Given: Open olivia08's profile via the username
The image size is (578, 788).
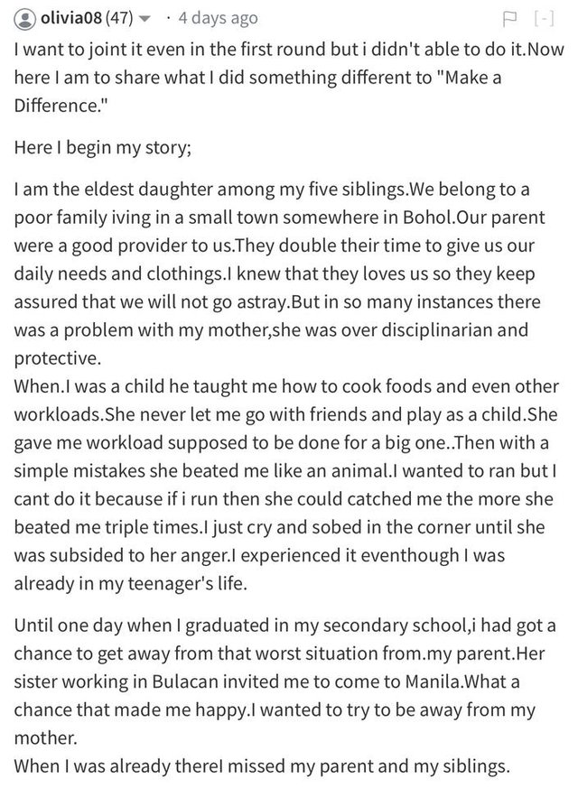Looking at the screenshot, I should [x=71, y=19].
